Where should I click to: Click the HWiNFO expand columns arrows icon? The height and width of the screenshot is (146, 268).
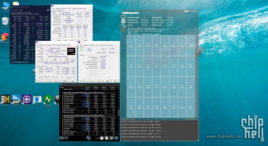pos(62,138)
